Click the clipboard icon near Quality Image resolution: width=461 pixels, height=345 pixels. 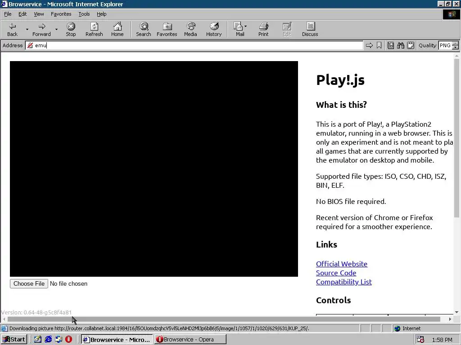pos(411,45)
